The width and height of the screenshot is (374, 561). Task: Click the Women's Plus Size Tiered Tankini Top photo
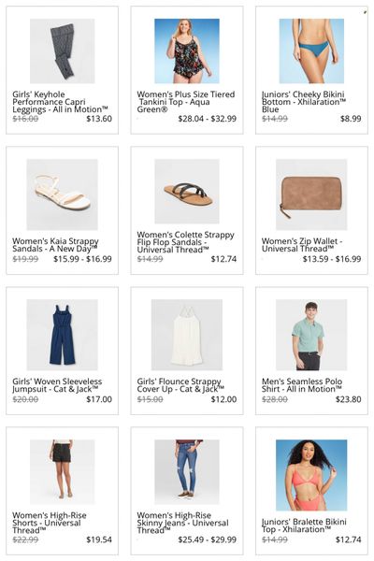(187, 51)
